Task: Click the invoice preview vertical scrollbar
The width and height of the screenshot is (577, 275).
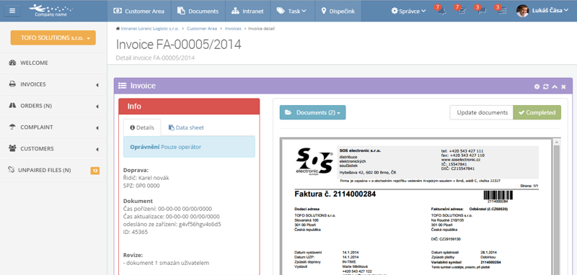Action: click(556, 207)
